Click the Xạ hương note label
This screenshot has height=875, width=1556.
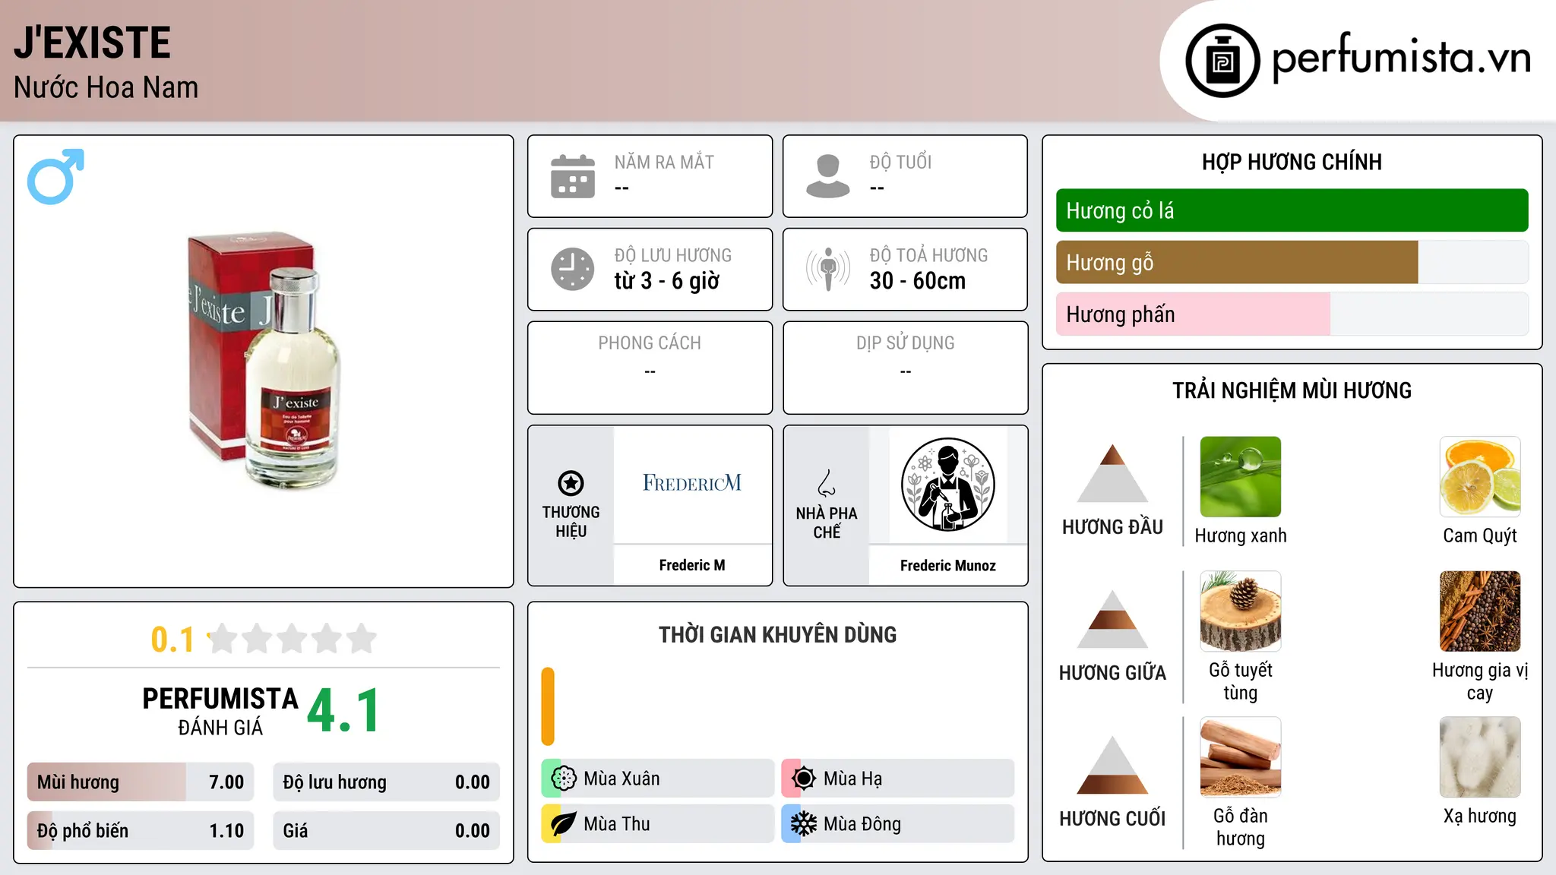point(1480,817)
